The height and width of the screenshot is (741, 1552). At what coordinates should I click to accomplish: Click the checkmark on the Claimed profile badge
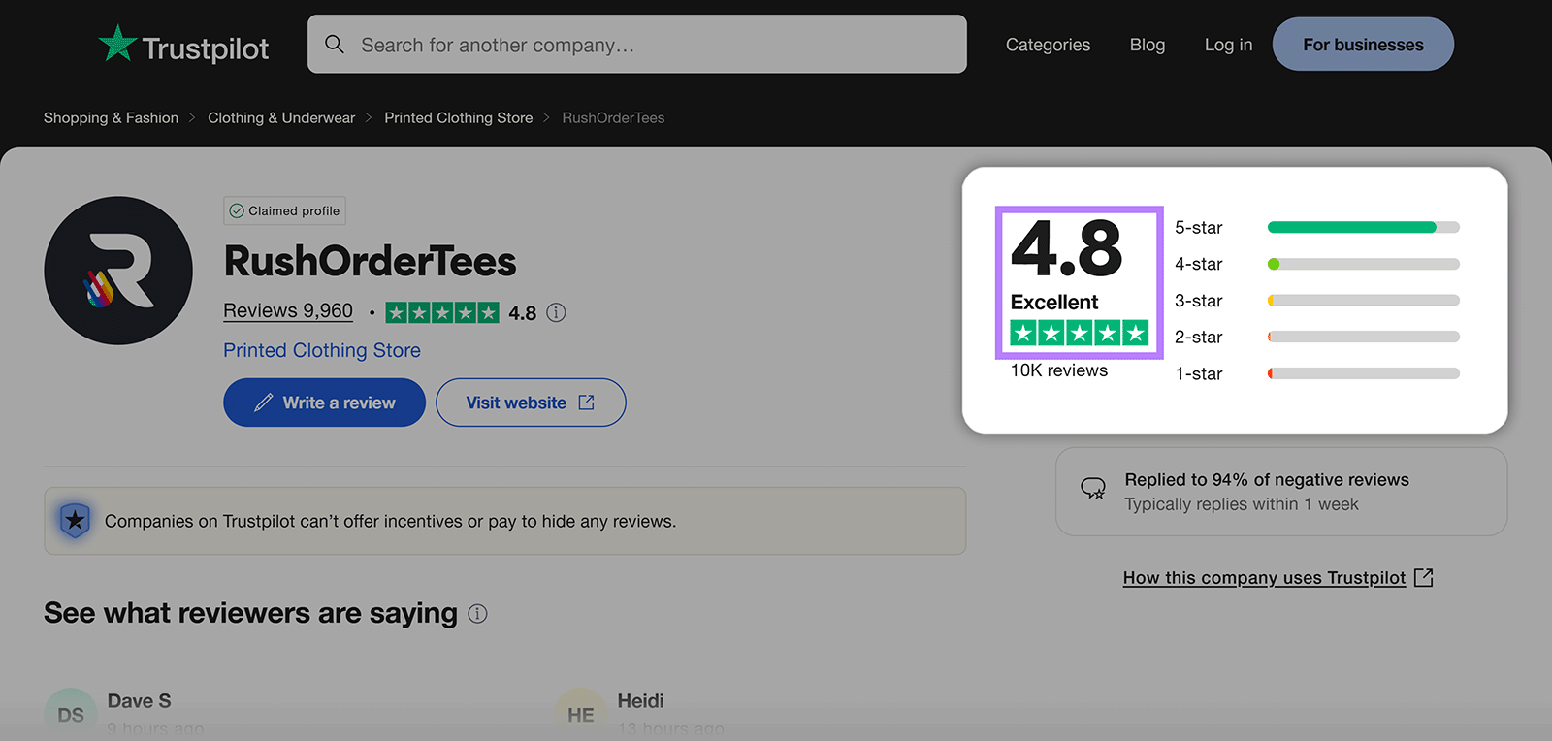point(237,210)
